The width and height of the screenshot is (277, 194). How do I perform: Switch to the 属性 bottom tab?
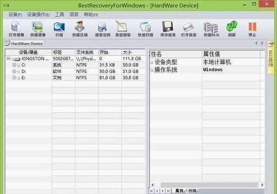point(179,191)
